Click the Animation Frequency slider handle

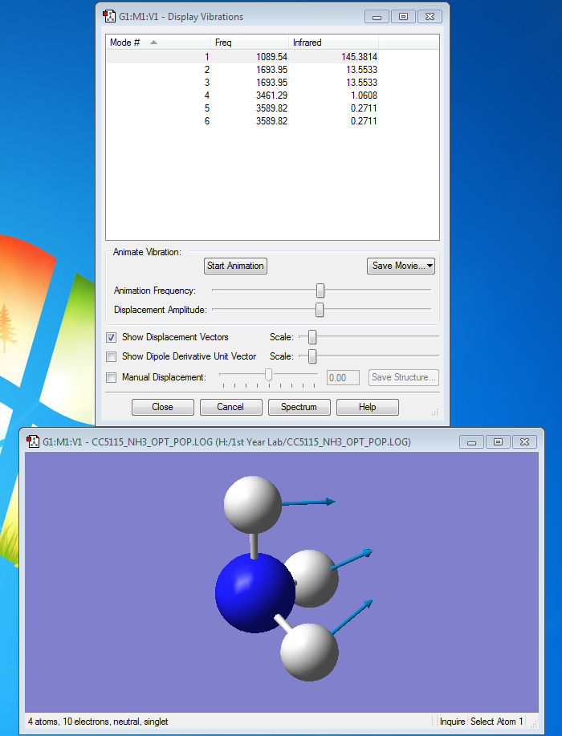click(x=320, y=291)
